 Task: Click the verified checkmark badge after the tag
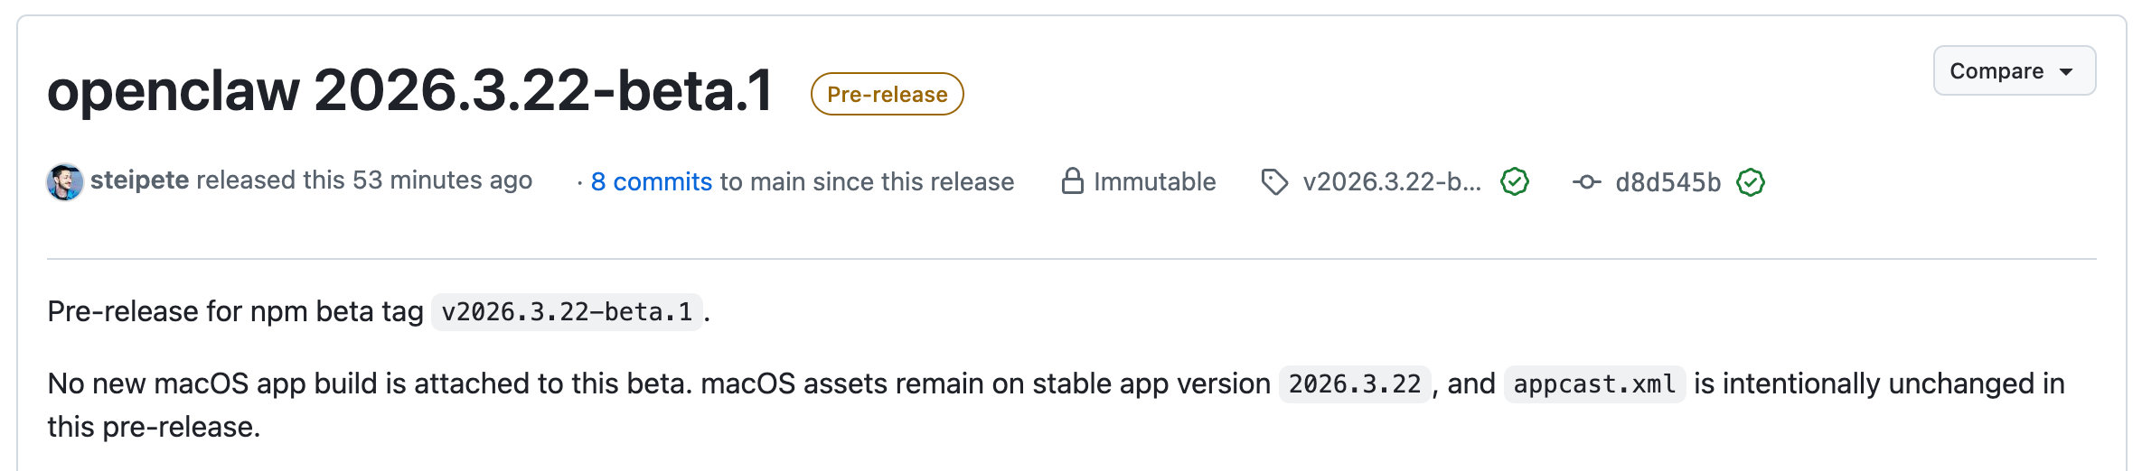(1515, 182)
